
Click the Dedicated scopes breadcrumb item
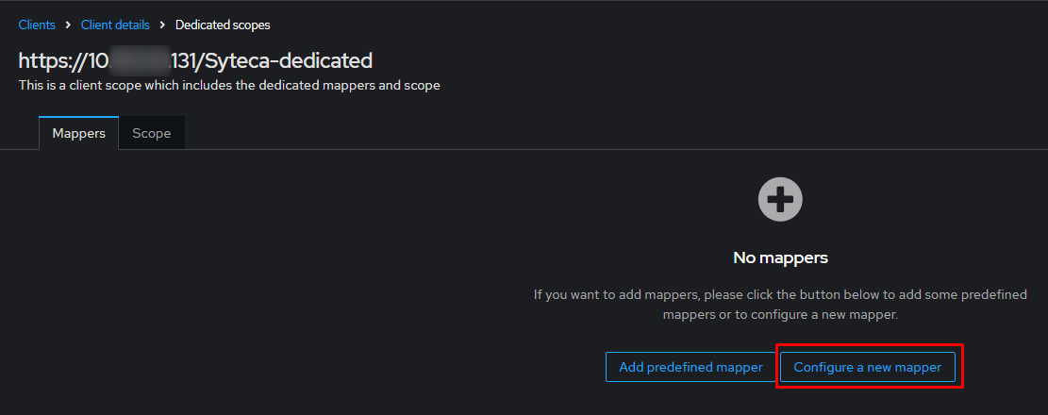[x=223, y=25]
